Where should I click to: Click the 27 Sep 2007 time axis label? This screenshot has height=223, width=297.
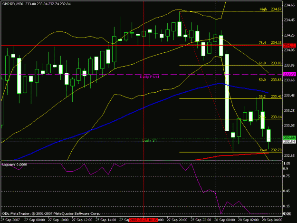(10, 220)
